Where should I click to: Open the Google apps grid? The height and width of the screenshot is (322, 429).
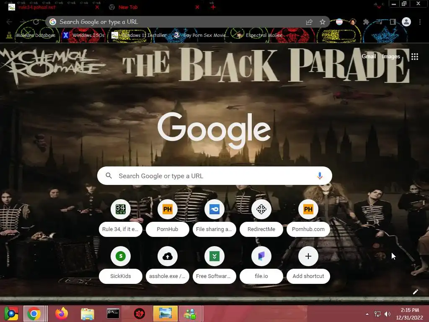coord(415,57)
